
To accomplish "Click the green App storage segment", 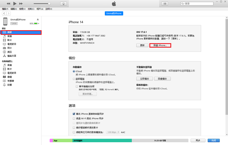I will tap(63, 140).
